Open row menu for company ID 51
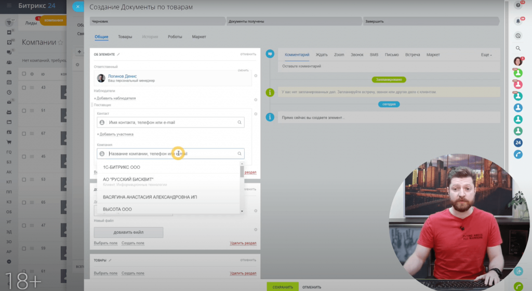The image size is (532, 291). 32,111
